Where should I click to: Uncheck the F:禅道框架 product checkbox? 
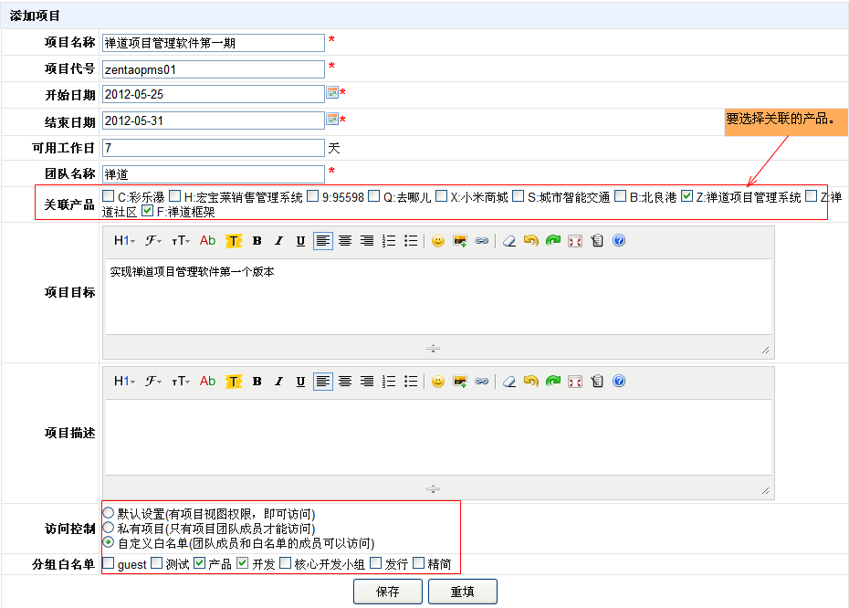pos(147,211)
